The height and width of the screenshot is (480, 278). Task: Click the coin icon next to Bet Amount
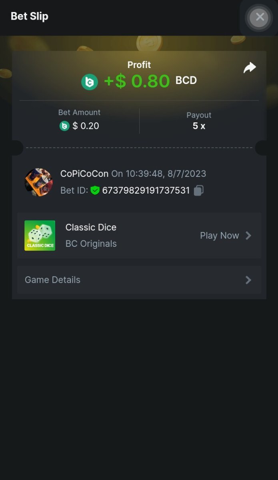pyautogui.click(x=64, y=126)
